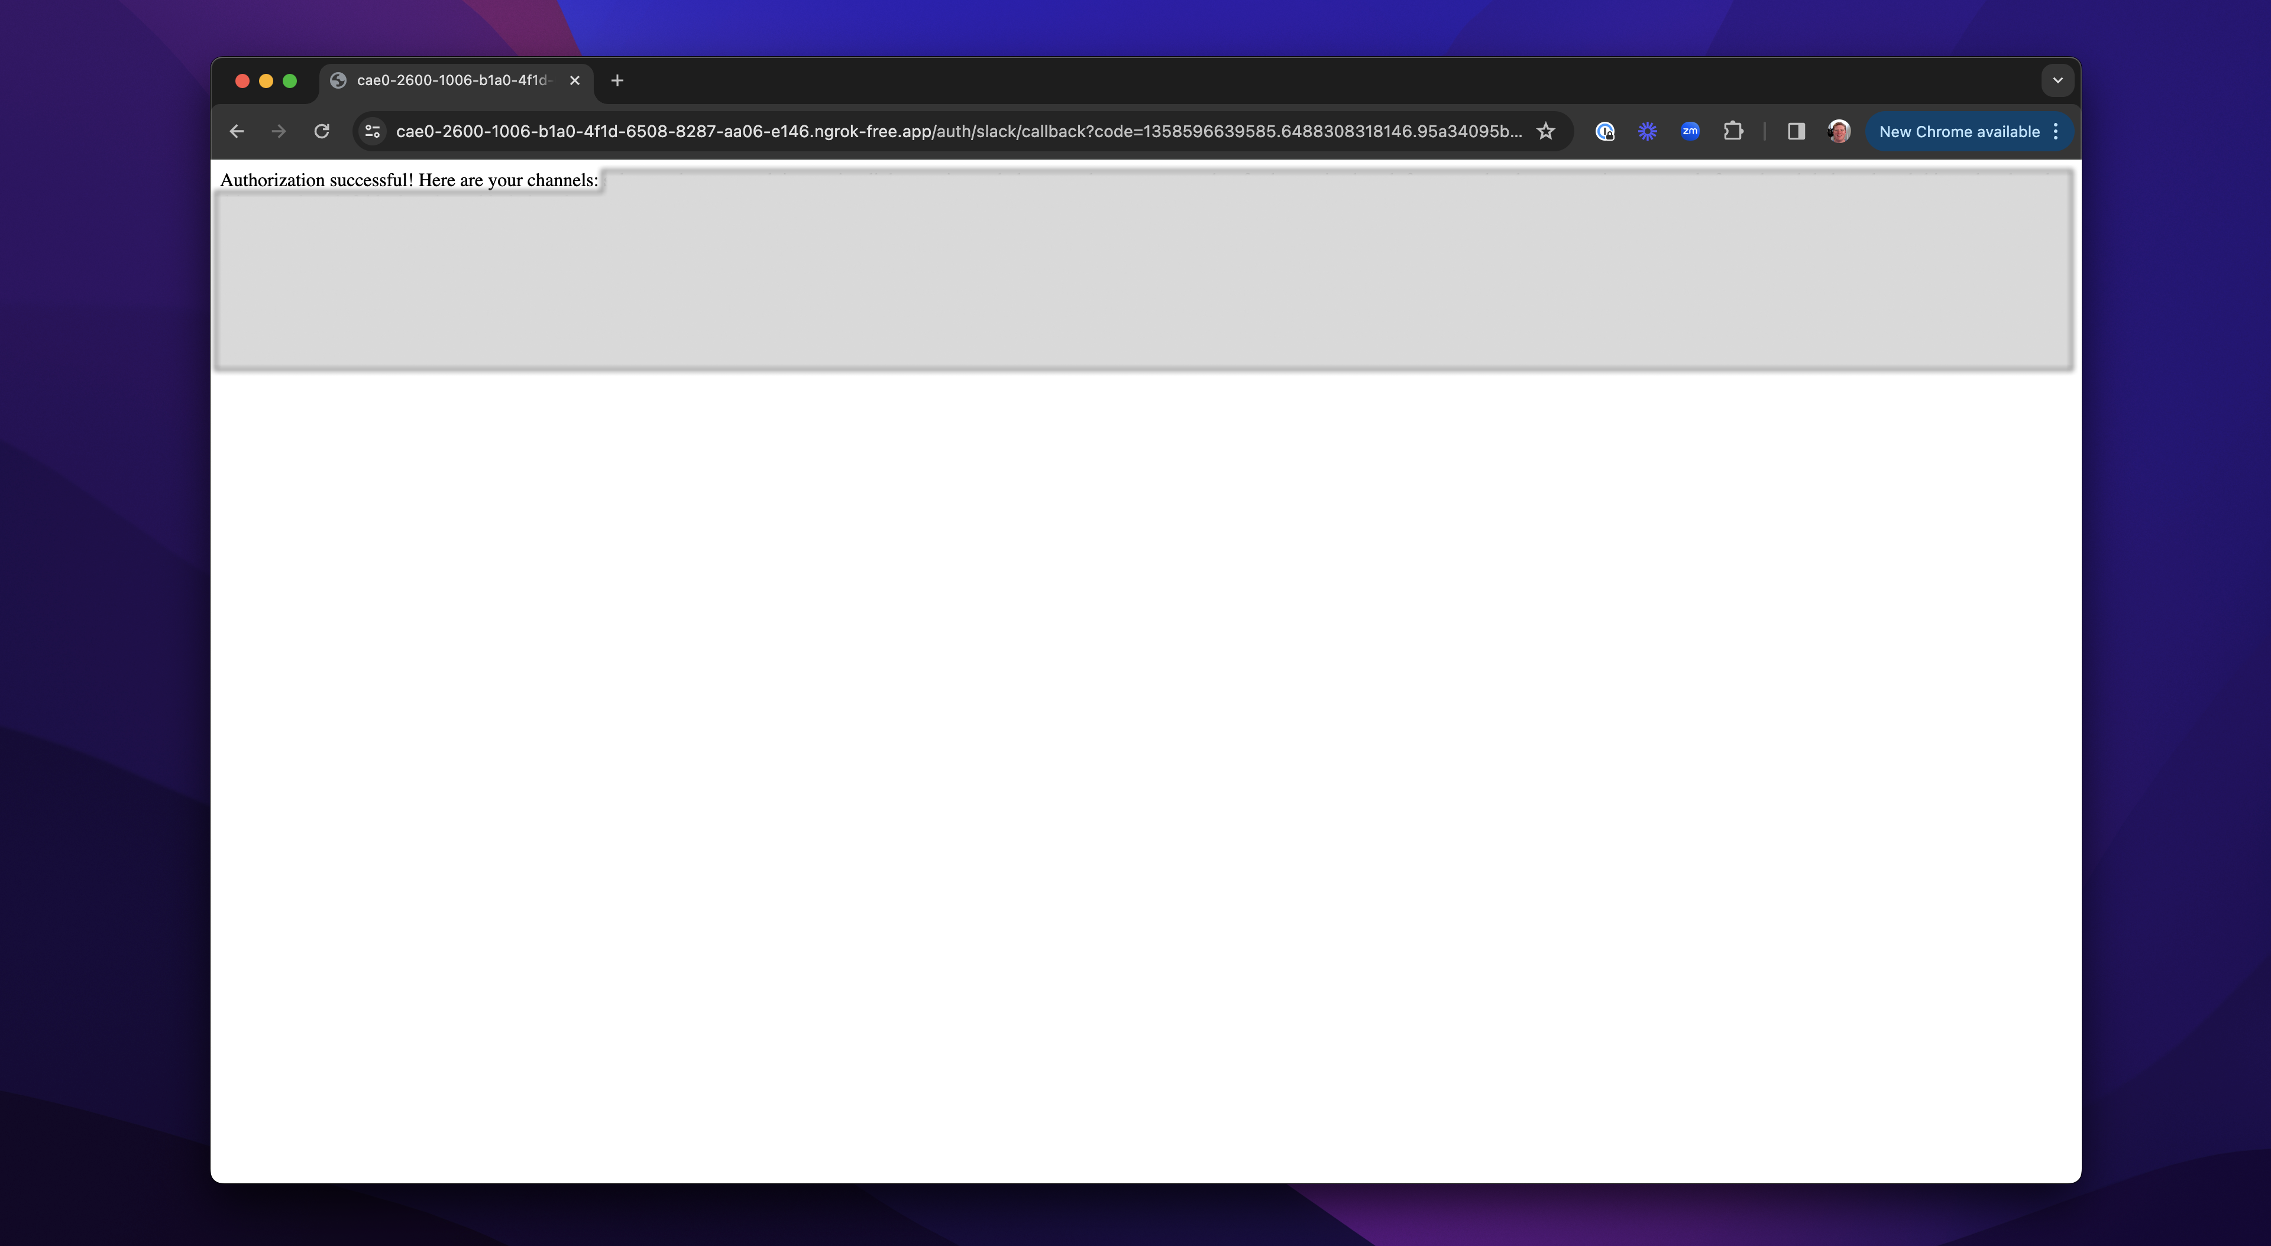
Task: Open the Chrome three-dot menu
Action: click(2055, 131)
